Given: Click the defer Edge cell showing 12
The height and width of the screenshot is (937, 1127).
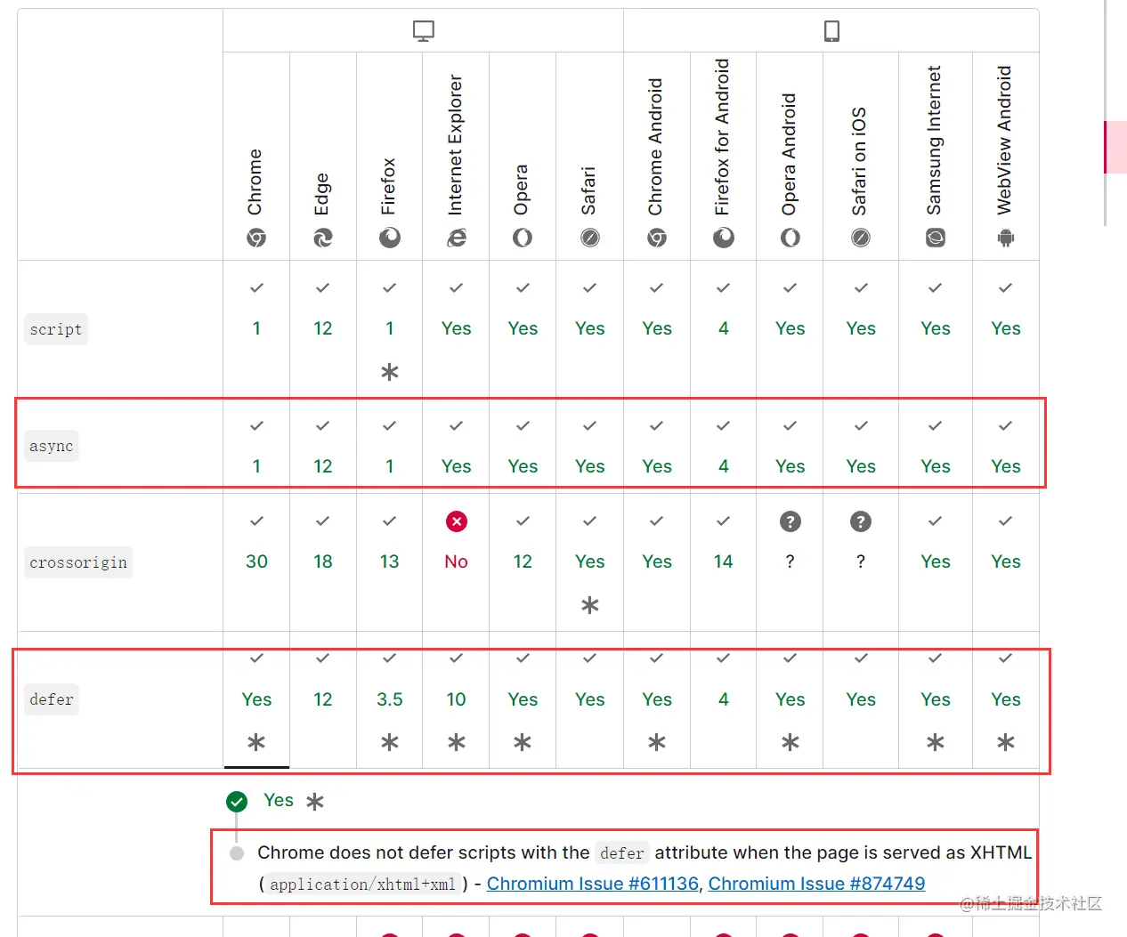Looking at the screenshot, I should click(x=323, y=699).
